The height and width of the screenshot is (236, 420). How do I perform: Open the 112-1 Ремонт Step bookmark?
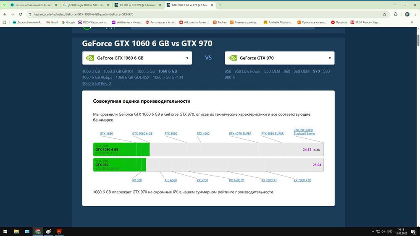(365, 23)
